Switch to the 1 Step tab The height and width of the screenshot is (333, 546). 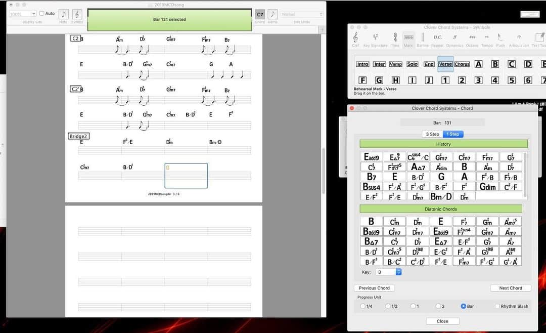[x=453, y=134]
